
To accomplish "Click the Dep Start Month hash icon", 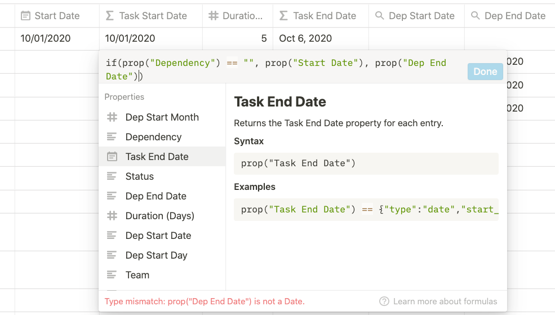I will coord(112,117).
